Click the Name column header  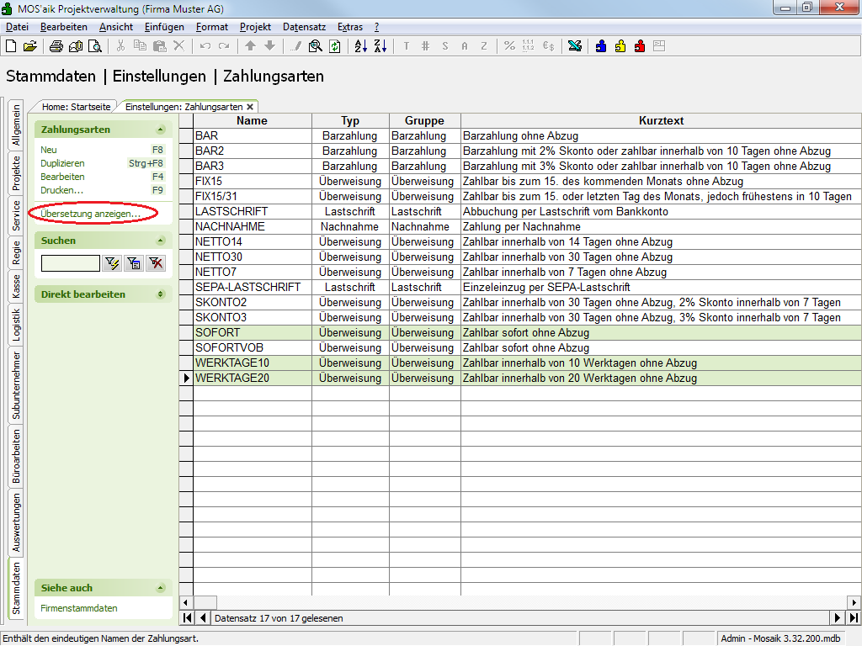click(253, 121)
